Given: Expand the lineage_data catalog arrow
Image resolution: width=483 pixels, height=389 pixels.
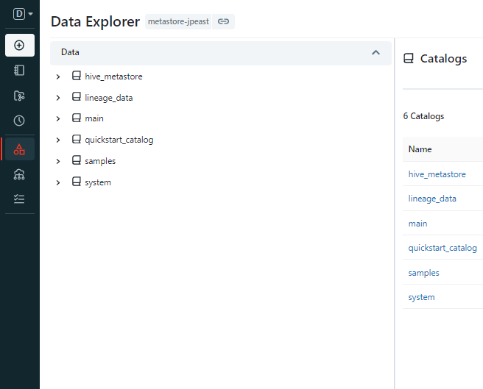Looking at the screenshot, I should 58,98.
